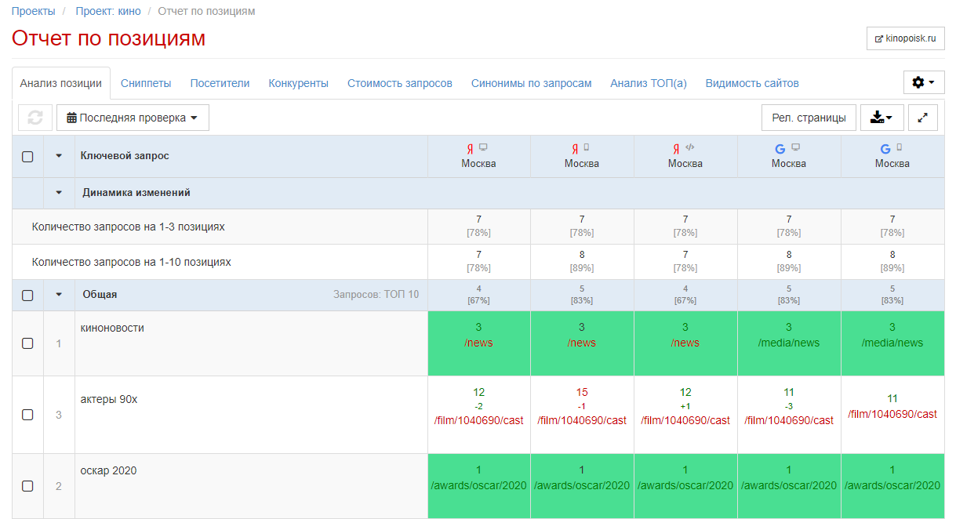Click the download export icon button
The image size is (956, 519).
881,118
